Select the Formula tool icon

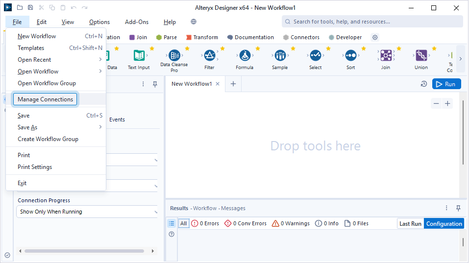[245, 56]
